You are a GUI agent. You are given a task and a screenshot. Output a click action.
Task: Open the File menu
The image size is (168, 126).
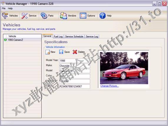coord(4,8)
